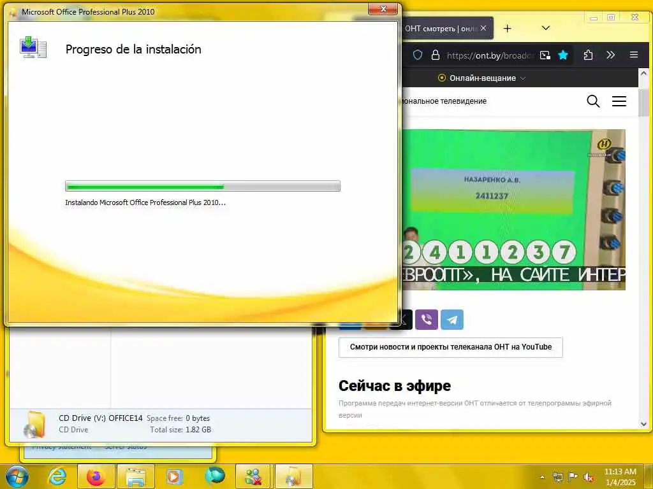
Task: Click Смотри новости и проекты YouTube button
Action: click(x=451, y=347)
